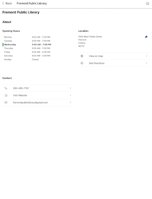152x199 pixels.
Task: Click chevron on View on map row
Action: coord(147,56)
